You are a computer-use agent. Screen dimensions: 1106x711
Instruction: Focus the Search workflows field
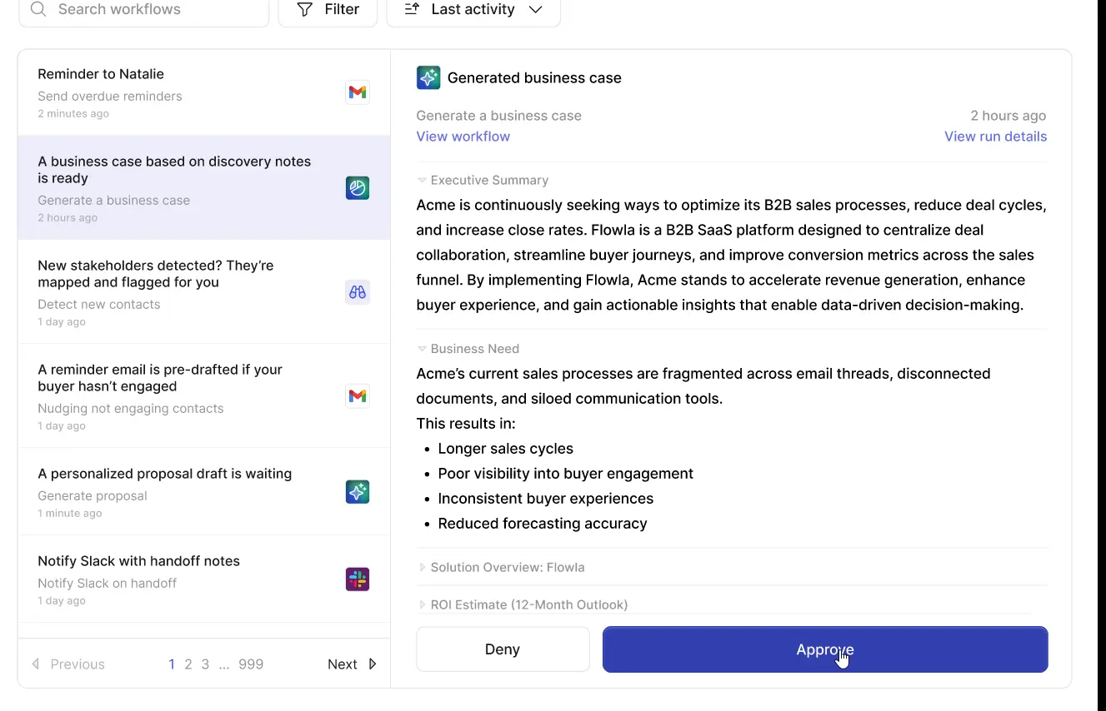[x=143, y=9]
